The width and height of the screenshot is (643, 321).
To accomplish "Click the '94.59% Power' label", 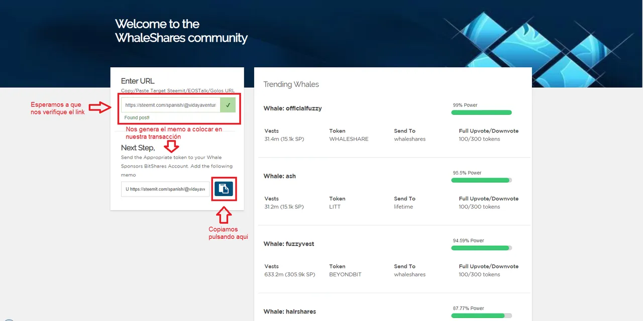I will point(469,240).
